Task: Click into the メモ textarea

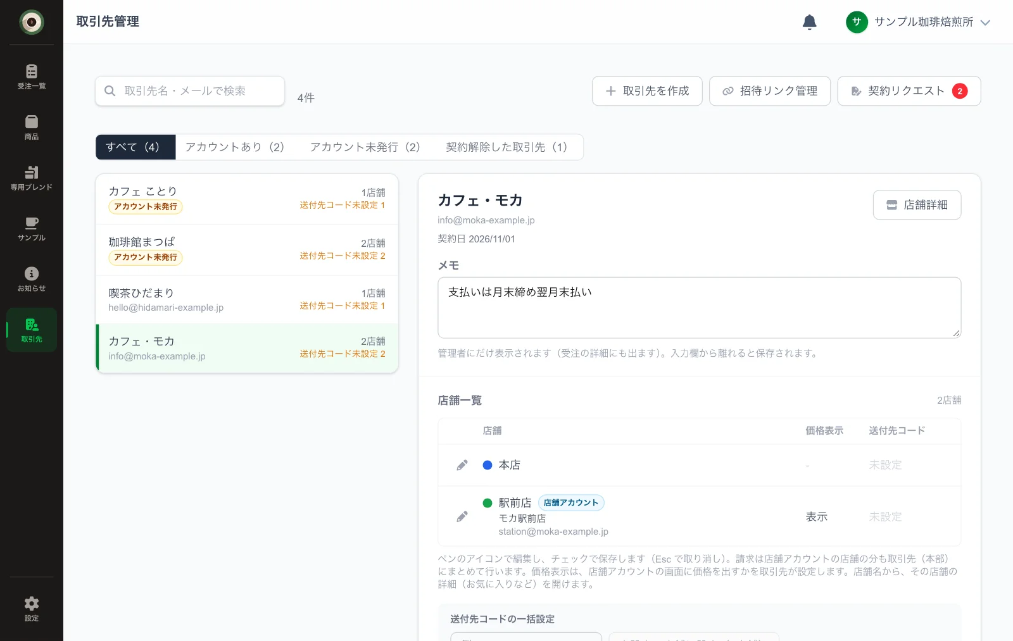Action: click(x=699, y=308)
